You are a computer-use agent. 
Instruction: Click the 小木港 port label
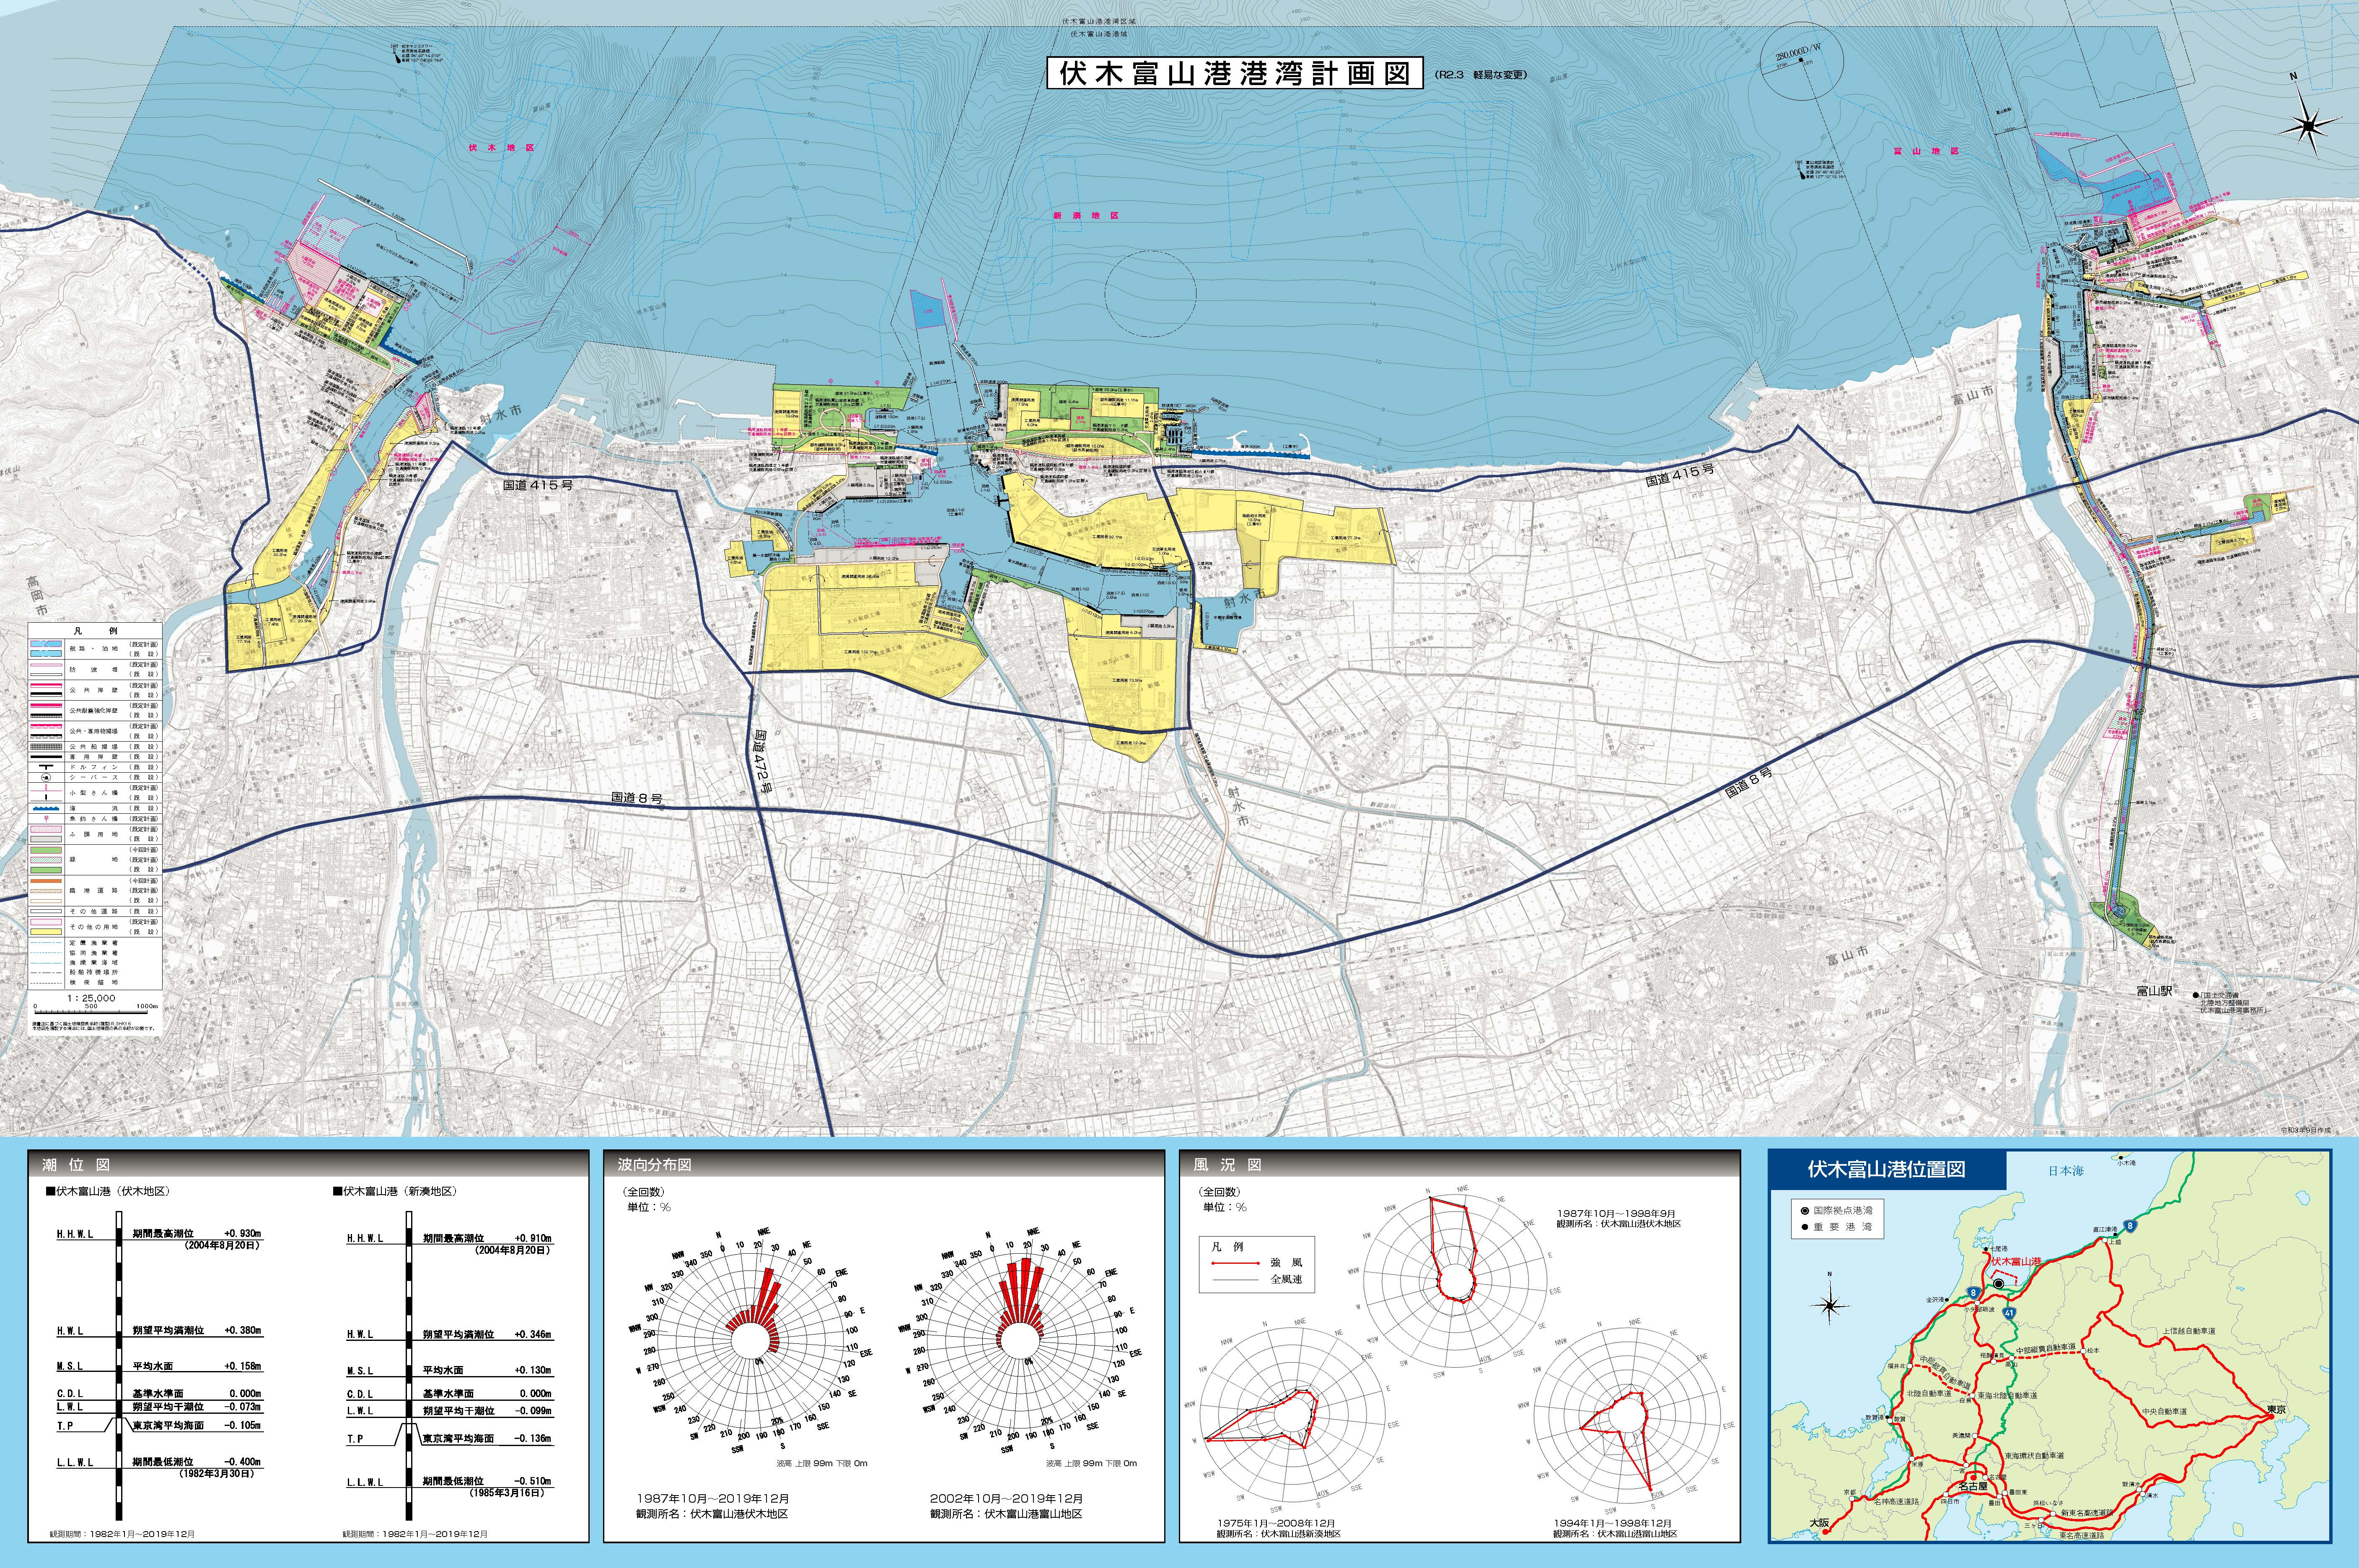click(x=2127, y=1163)
